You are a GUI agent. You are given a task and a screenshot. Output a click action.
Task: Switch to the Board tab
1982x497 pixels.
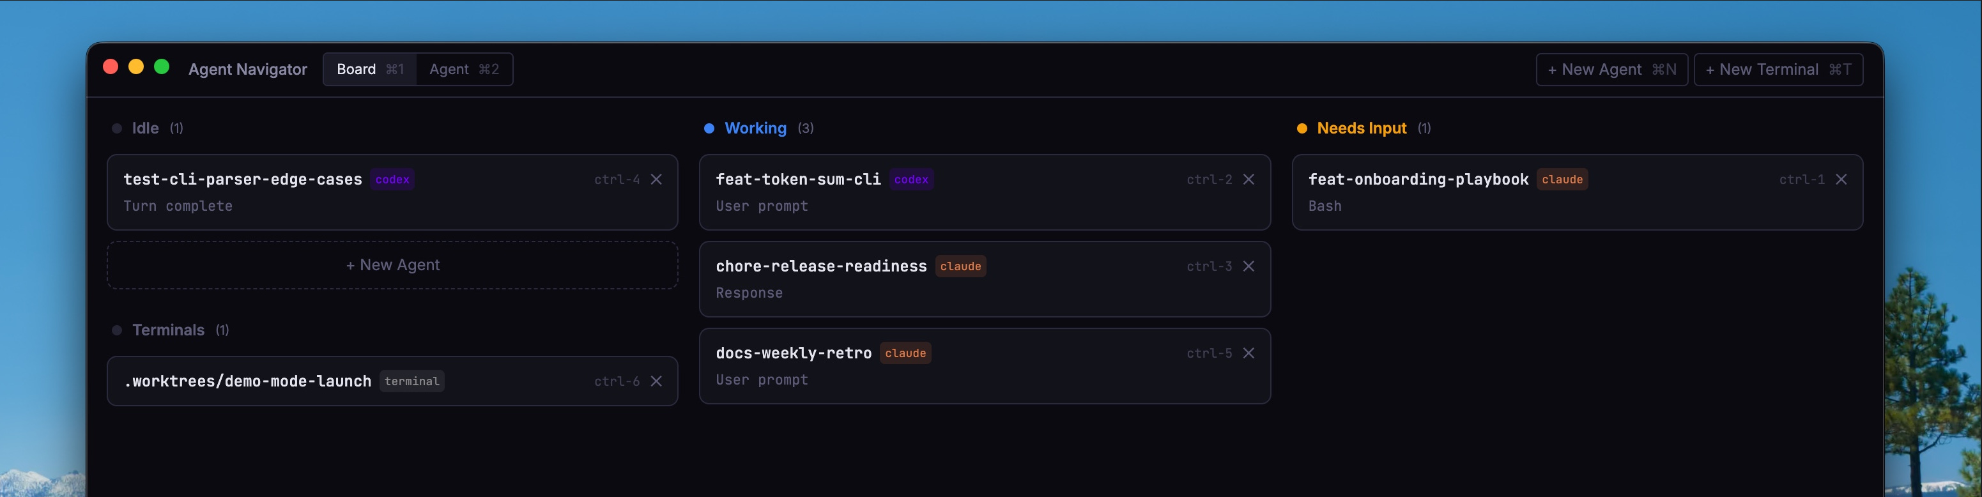pyautogui.click(x=370, y=69)
